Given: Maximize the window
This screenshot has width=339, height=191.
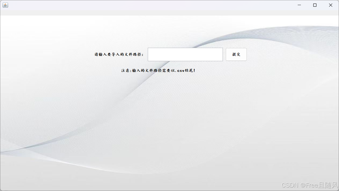Looking at the screenshot, I should pos(315,5).
